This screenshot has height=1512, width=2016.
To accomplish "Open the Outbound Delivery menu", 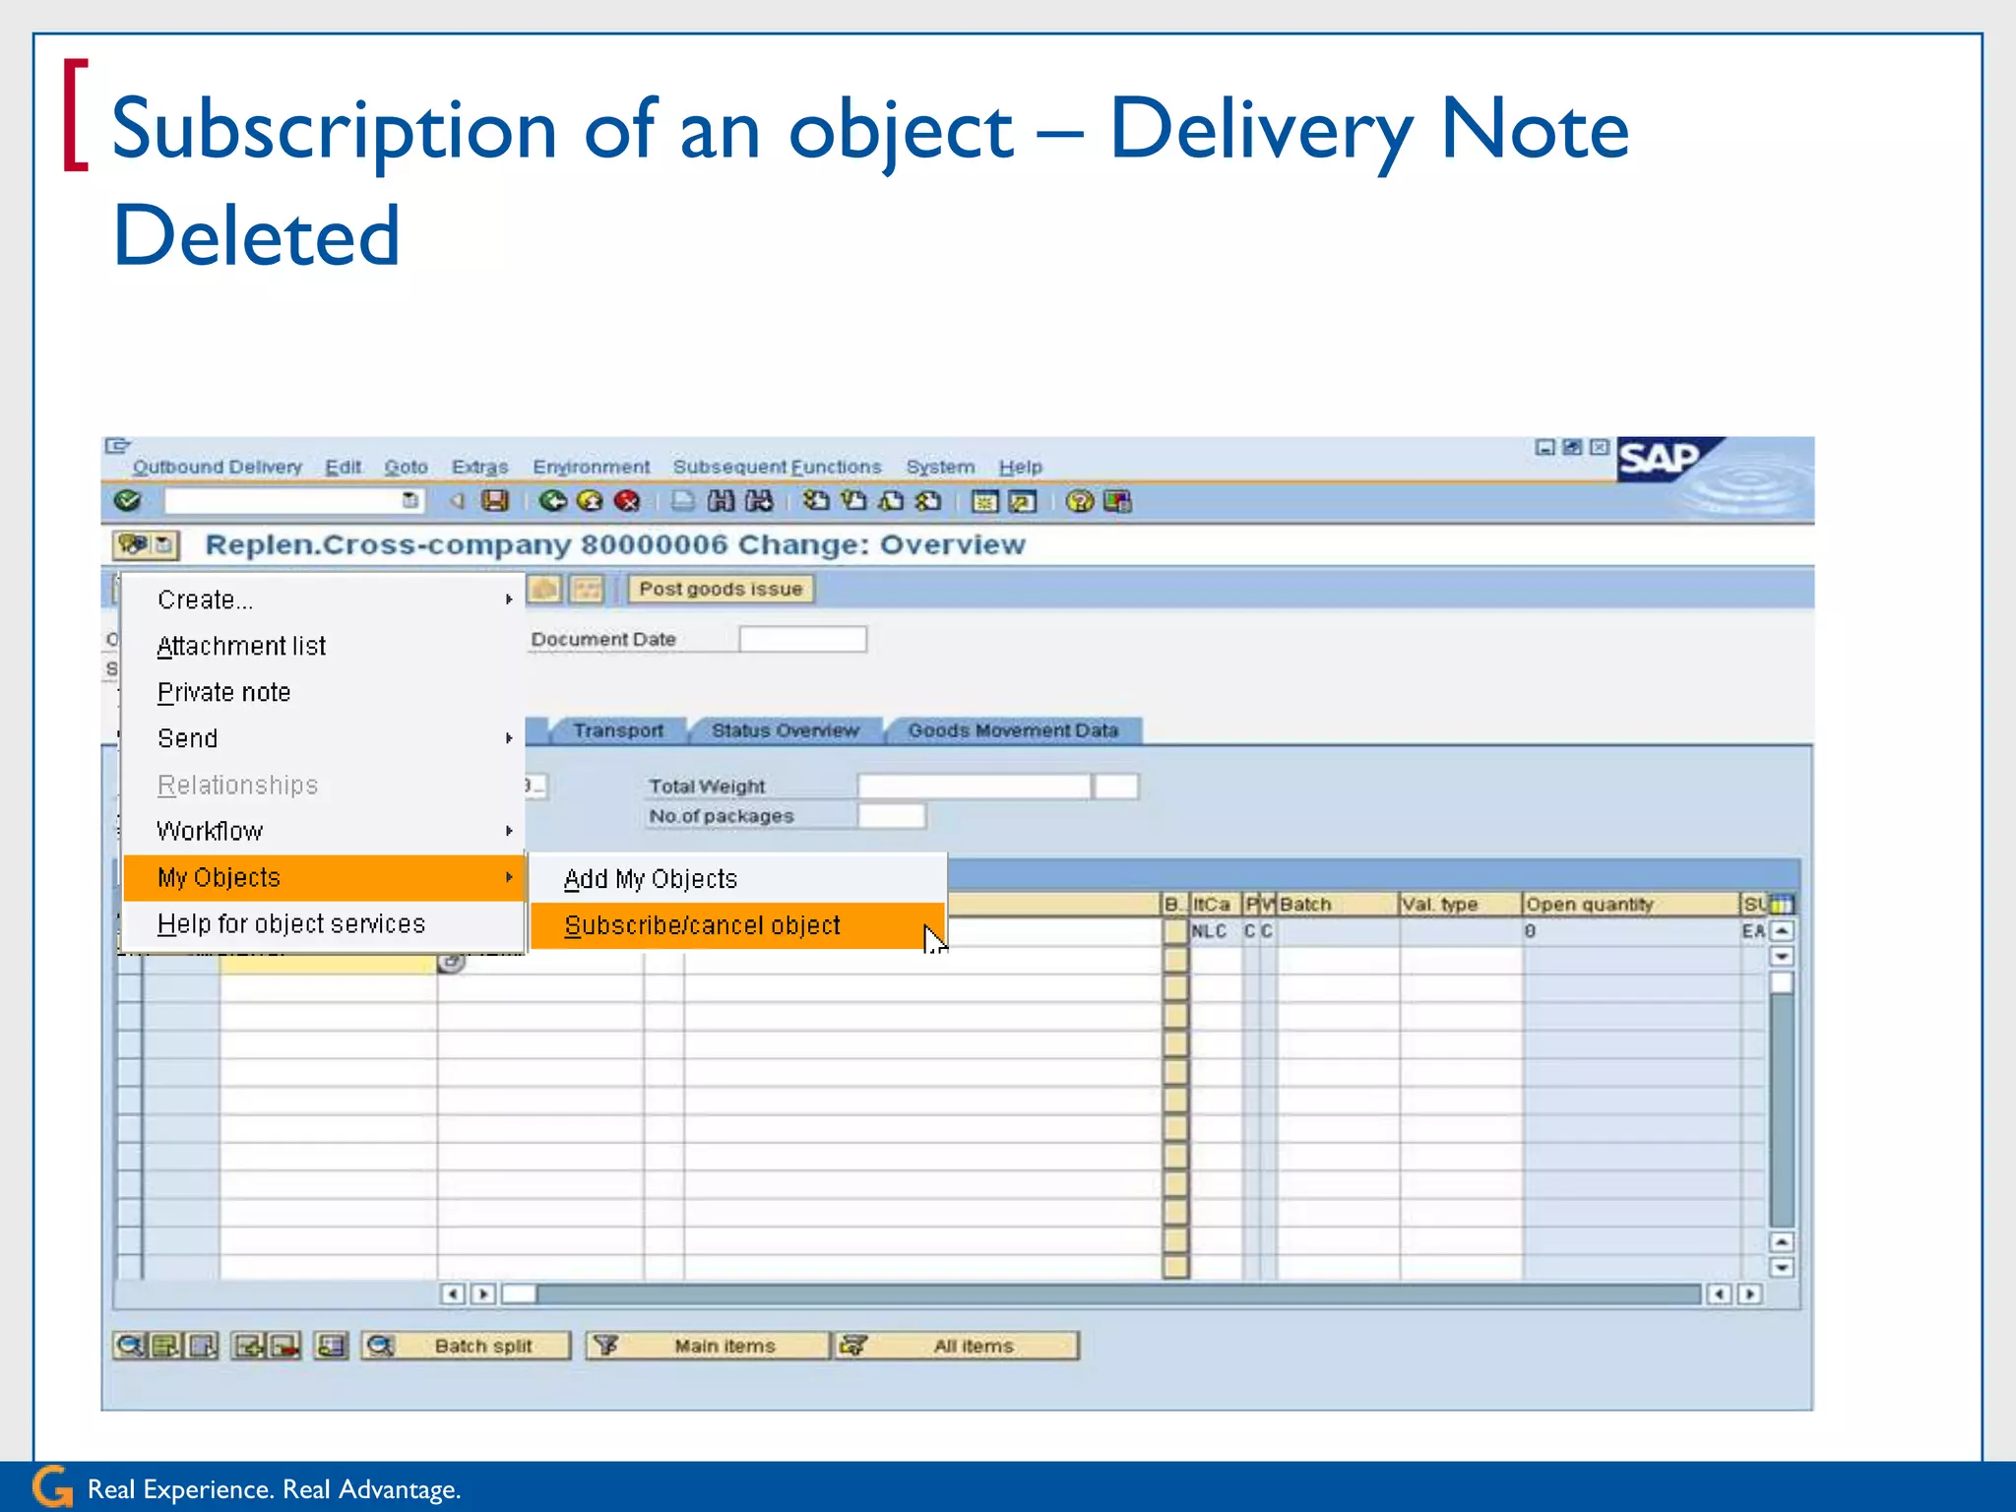I will tap(218, 467).
